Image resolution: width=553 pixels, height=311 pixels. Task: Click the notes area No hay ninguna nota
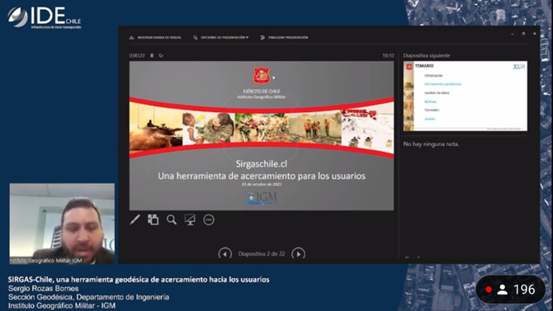coord(431,144)
